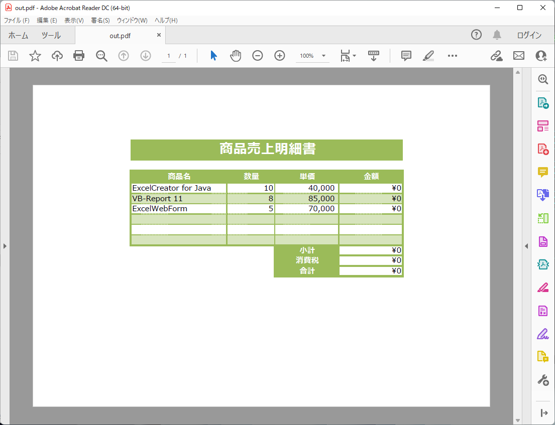Open the ホーム tab

[18, 35]
